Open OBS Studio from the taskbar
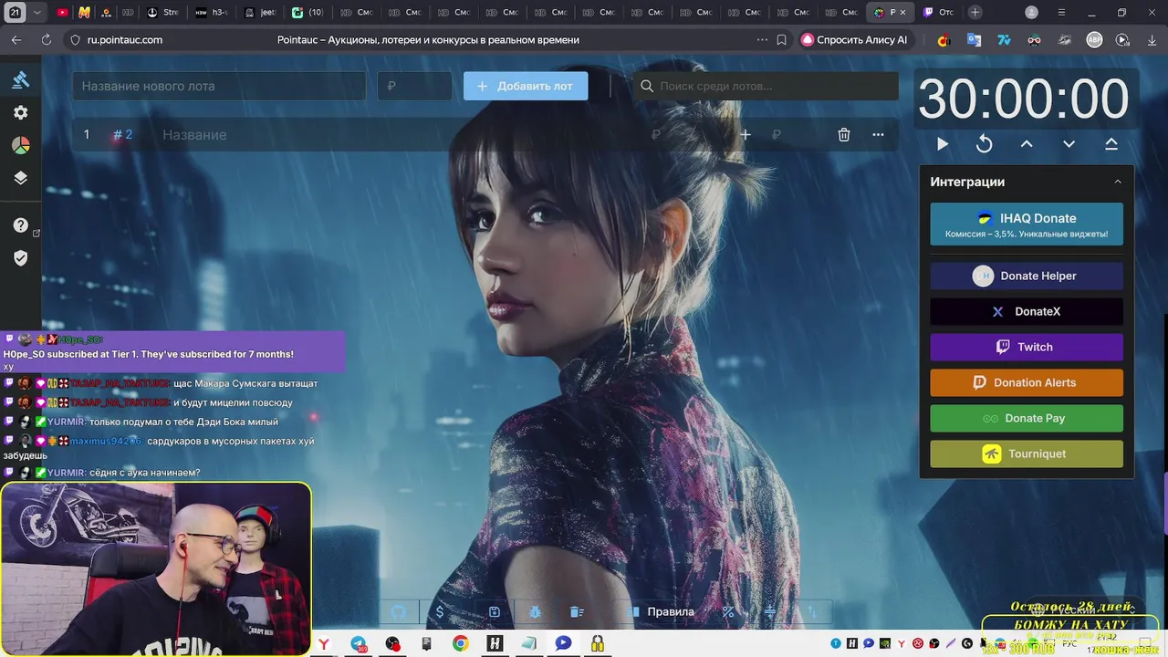1168x657 pixels. [392, 643]
